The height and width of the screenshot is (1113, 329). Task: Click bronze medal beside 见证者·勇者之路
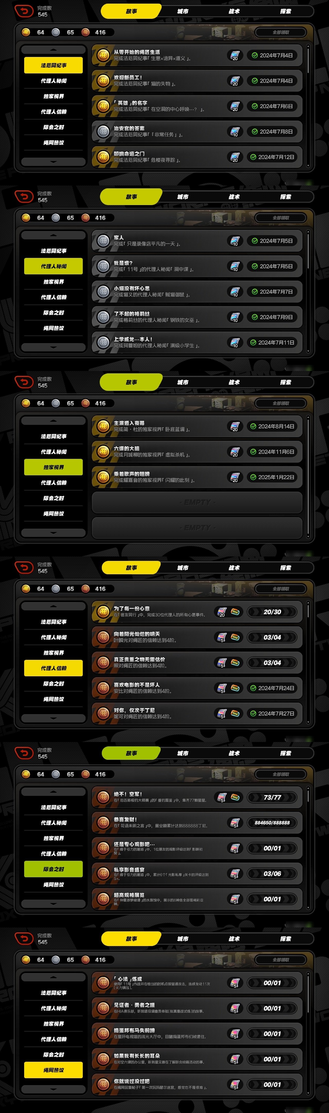[x=103, y=1008]
